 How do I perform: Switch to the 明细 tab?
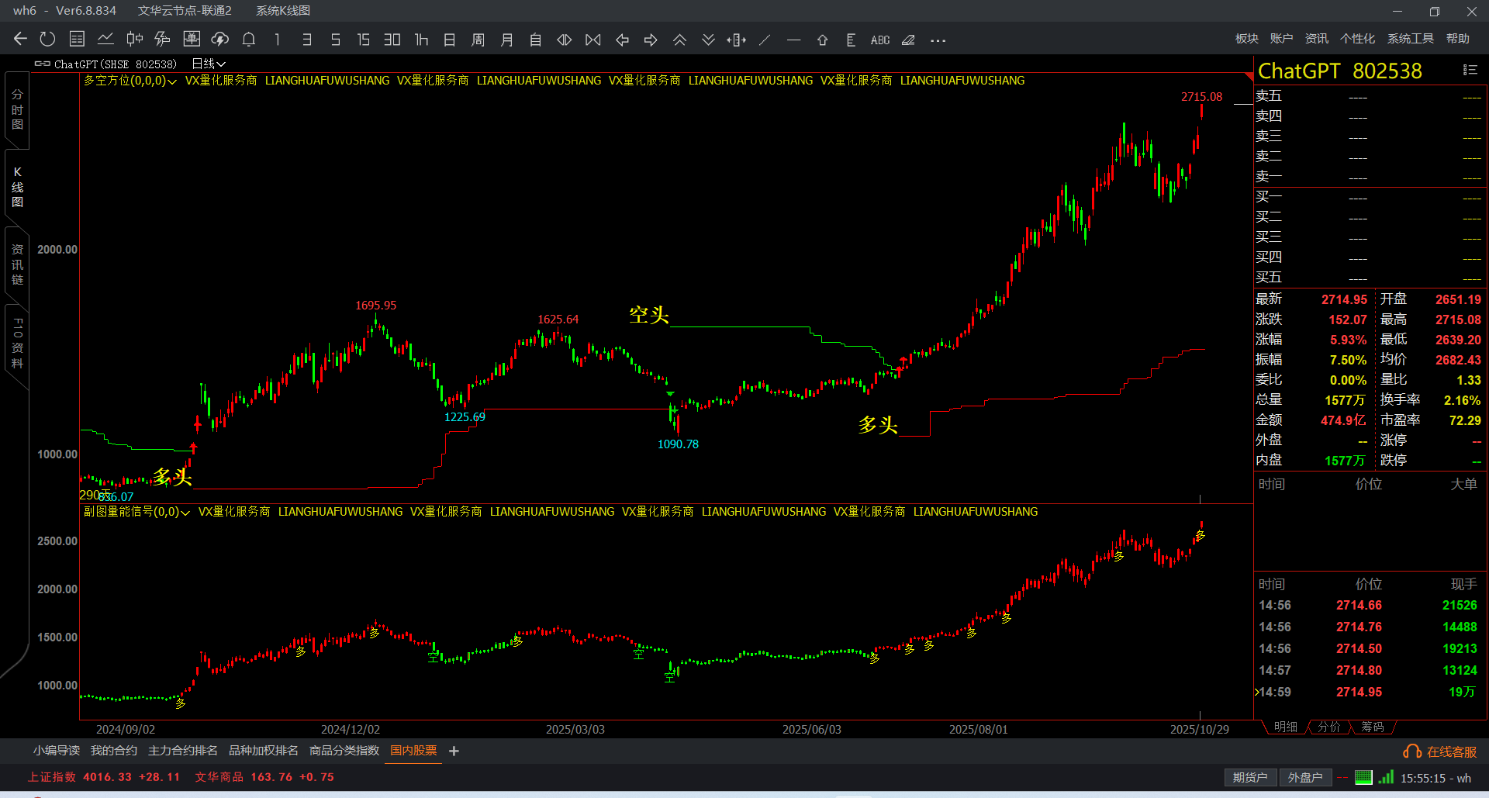[x=1286, y=727]
